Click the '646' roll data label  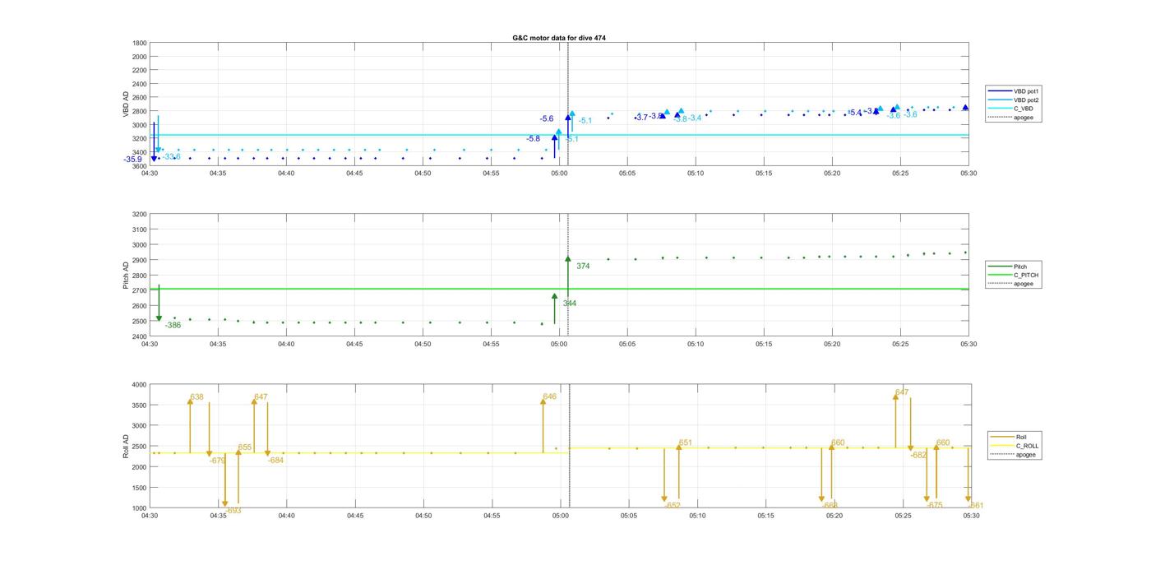(550, 397)
